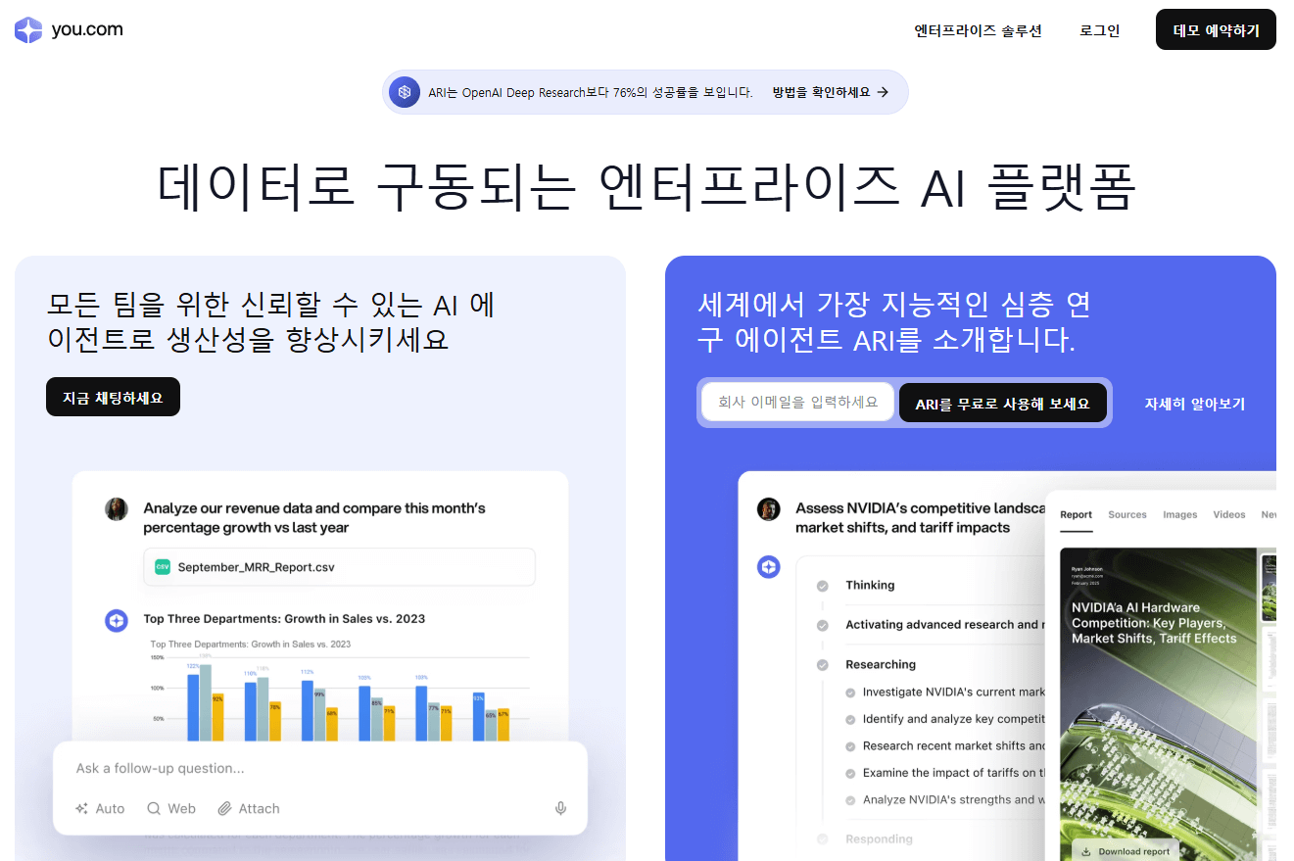Click the blue agent icon in the ARI panel

pos(768,566)
